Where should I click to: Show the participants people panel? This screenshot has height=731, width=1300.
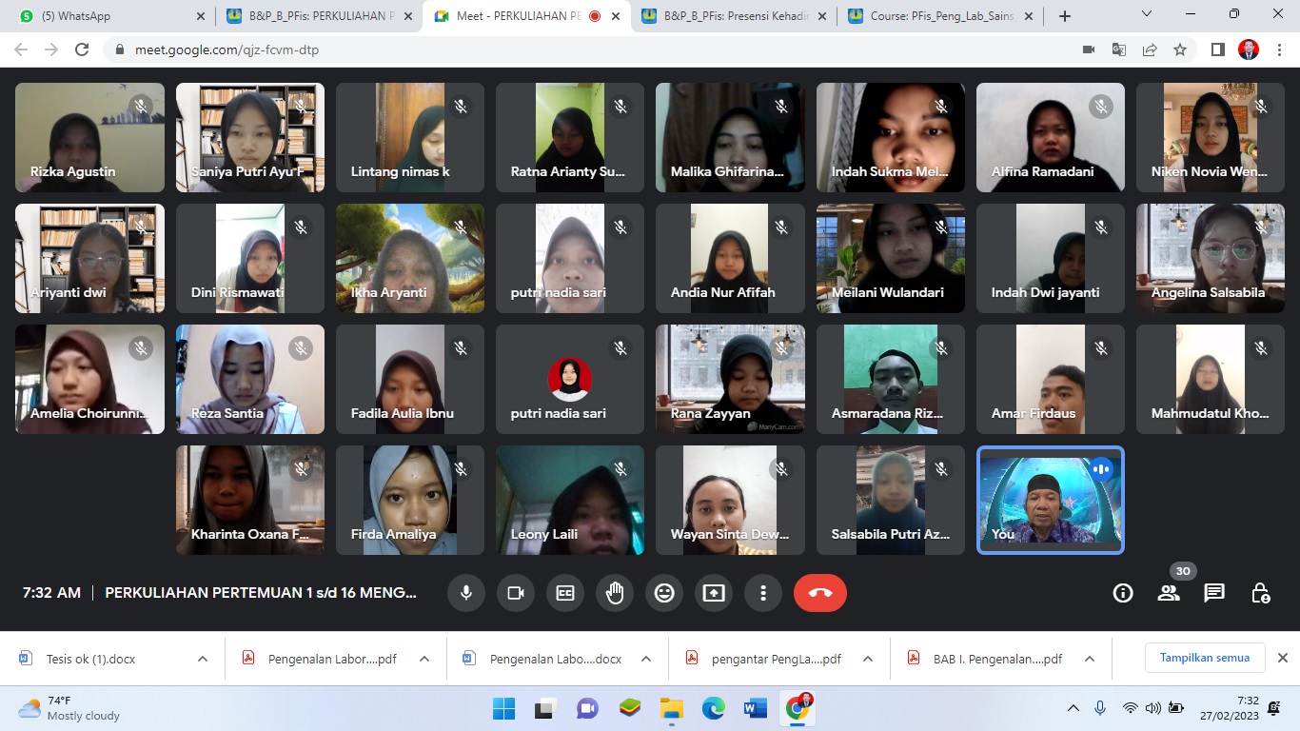tap(1169, 593)
